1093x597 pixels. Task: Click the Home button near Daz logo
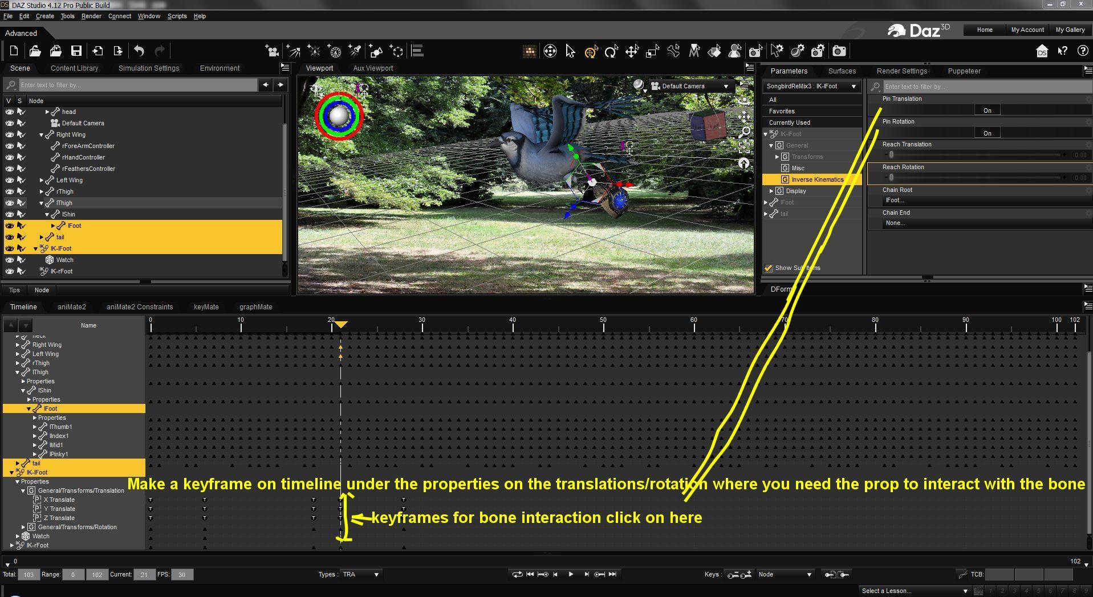coord(985,30)
